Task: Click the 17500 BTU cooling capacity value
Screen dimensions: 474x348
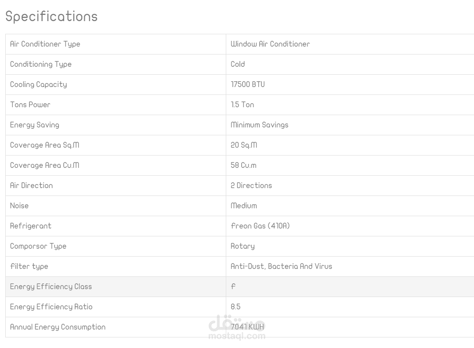Action: click(248, 84)
